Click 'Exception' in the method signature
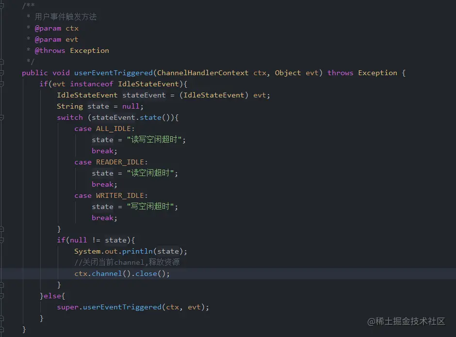 click(x=377, y=73)
